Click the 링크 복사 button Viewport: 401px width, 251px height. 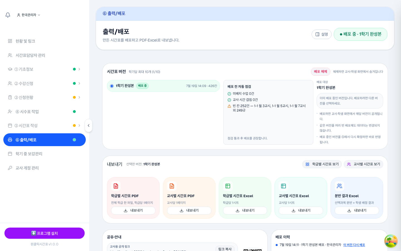[225, 248]
